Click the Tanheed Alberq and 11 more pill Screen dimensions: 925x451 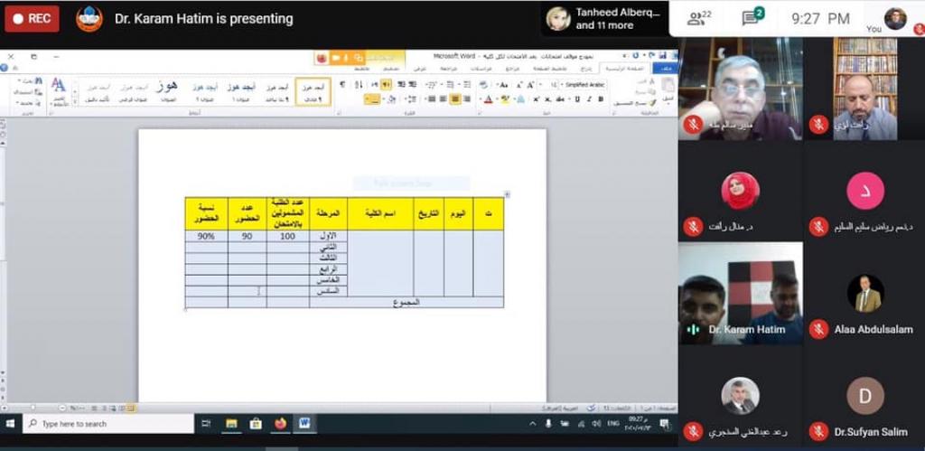(604, 18)
